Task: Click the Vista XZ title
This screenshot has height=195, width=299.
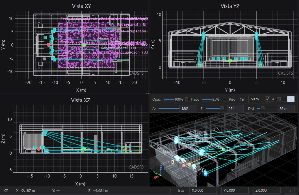Action: pos(81,100)
